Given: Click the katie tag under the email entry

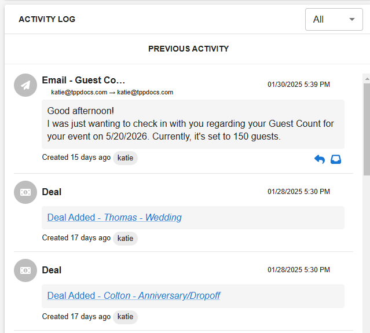Looking at the screenshot, I should click(x=125, y=158).
